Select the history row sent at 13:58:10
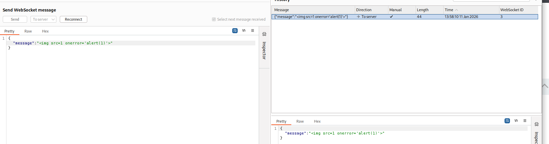549x144 pixels. pyautogui.click(x=404, y=17)
